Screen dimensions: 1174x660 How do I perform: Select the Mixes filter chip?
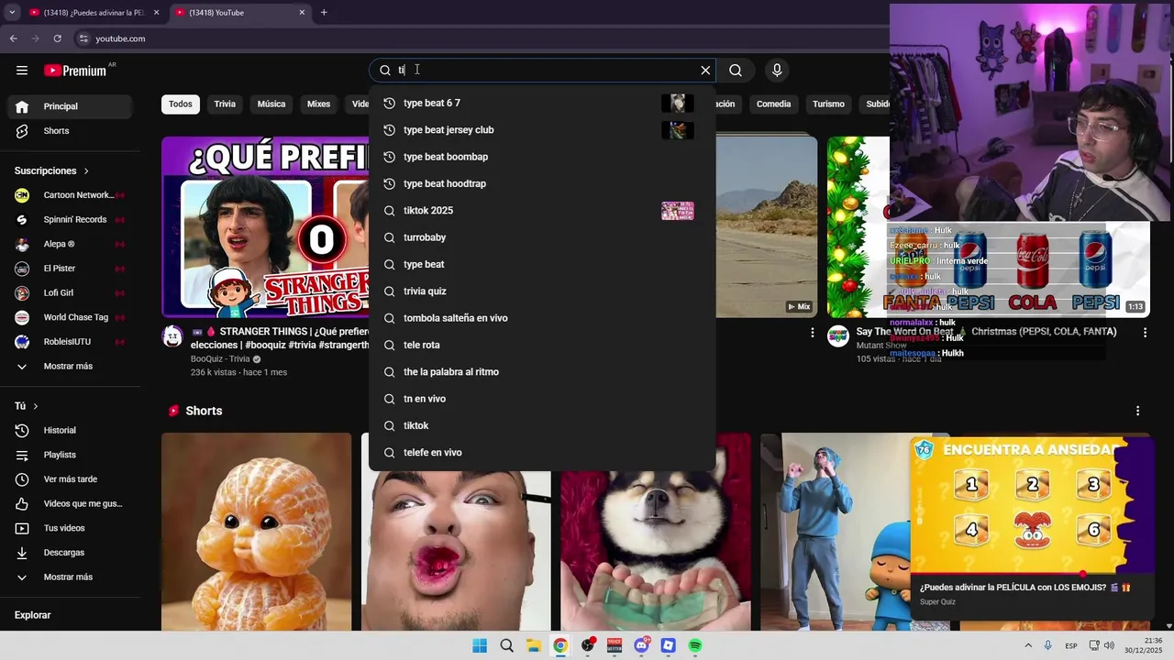point(318,104)
